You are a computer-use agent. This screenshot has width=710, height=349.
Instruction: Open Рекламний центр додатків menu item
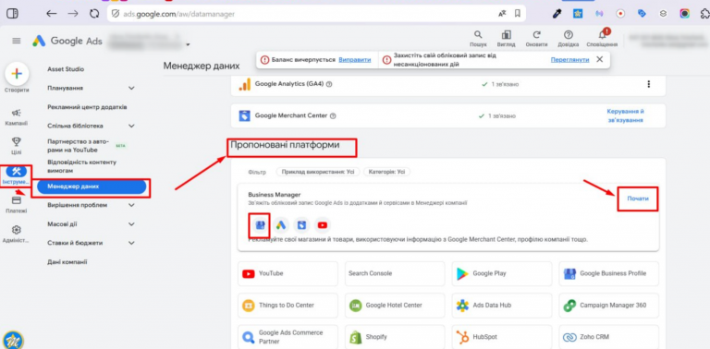[87, 107]
